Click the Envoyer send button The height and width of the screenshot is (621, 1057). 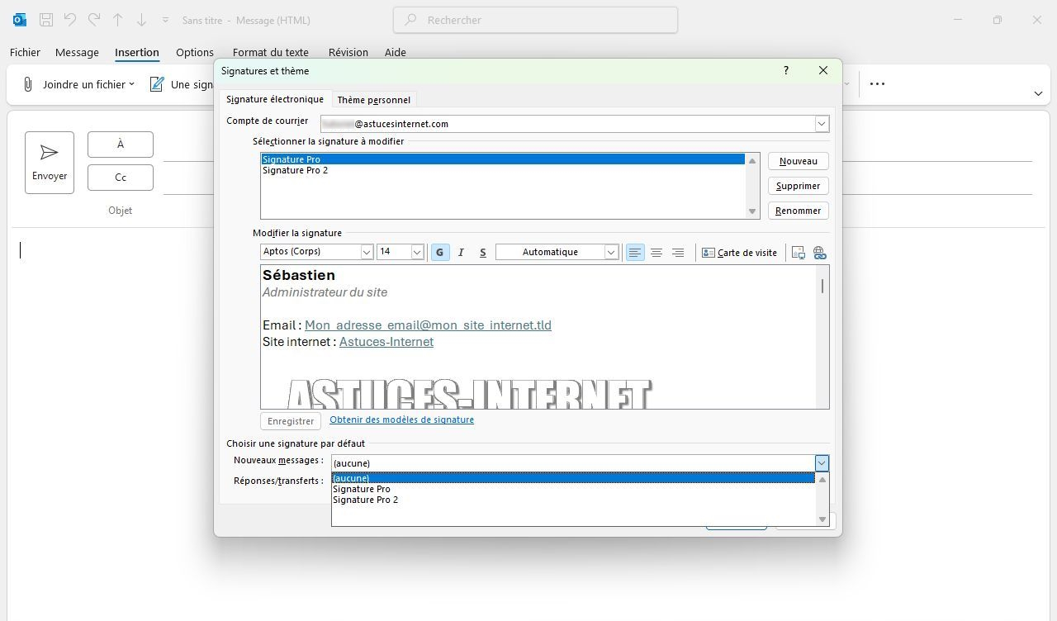50,163
